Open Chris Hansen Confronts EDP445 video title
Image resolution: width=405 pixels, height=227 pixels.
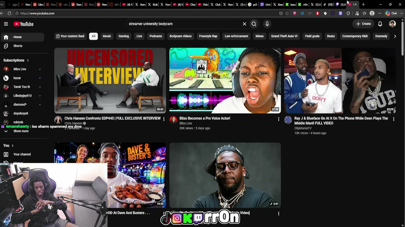pyautogui.click(x=112, y=118)
